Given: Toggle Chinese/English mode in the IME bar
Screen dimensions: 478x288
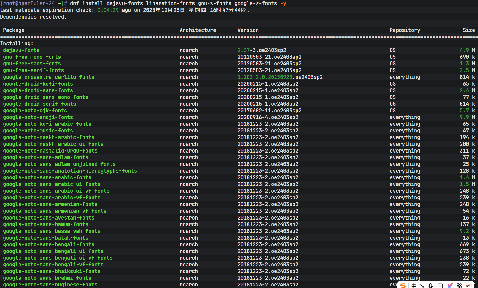Looking at the screenshot, I should 414,286.
